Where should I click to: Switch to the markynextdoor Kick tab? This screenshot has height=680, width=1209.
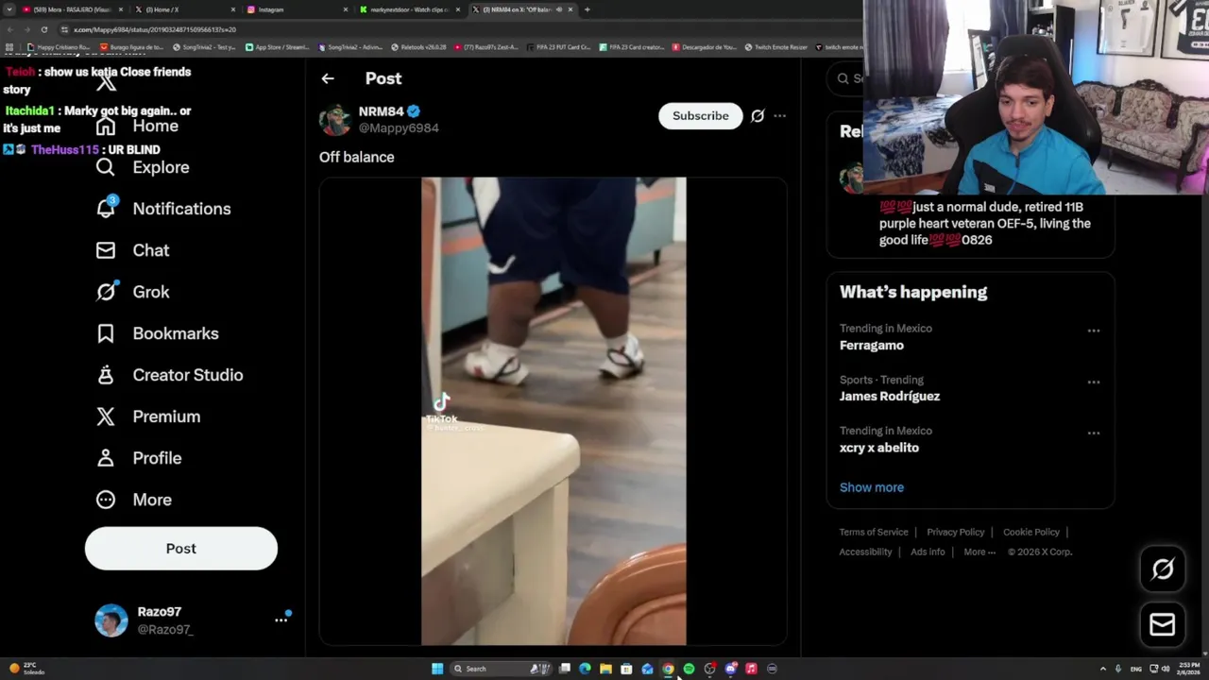(409, 9)
